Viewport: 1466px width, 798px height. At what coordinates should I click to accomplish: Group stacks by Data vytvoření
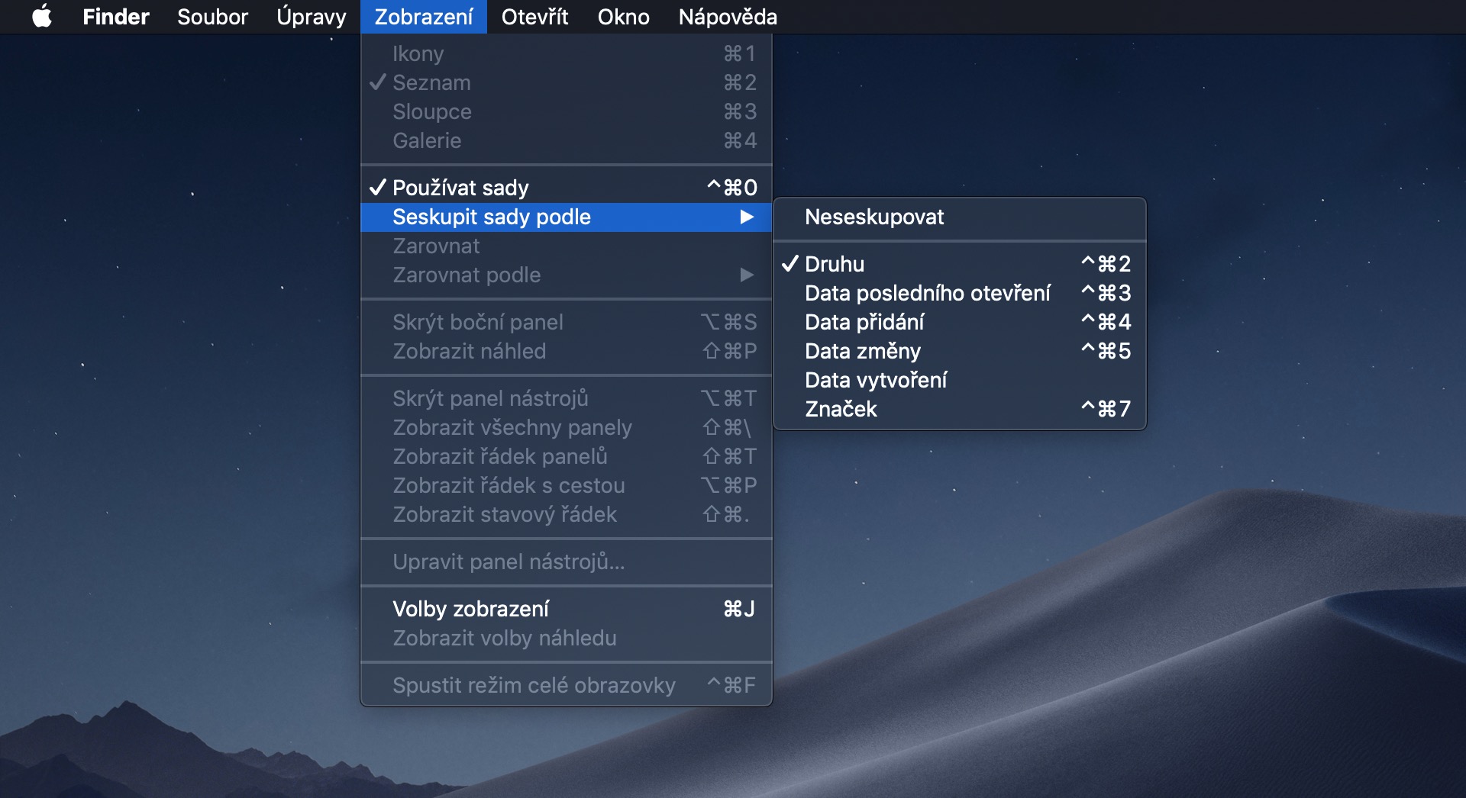click(959, 380)
